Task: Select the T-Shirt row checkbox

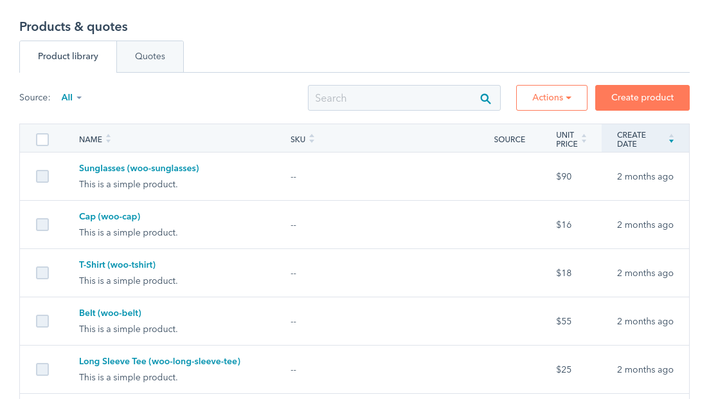Action: tap(42, 273)
